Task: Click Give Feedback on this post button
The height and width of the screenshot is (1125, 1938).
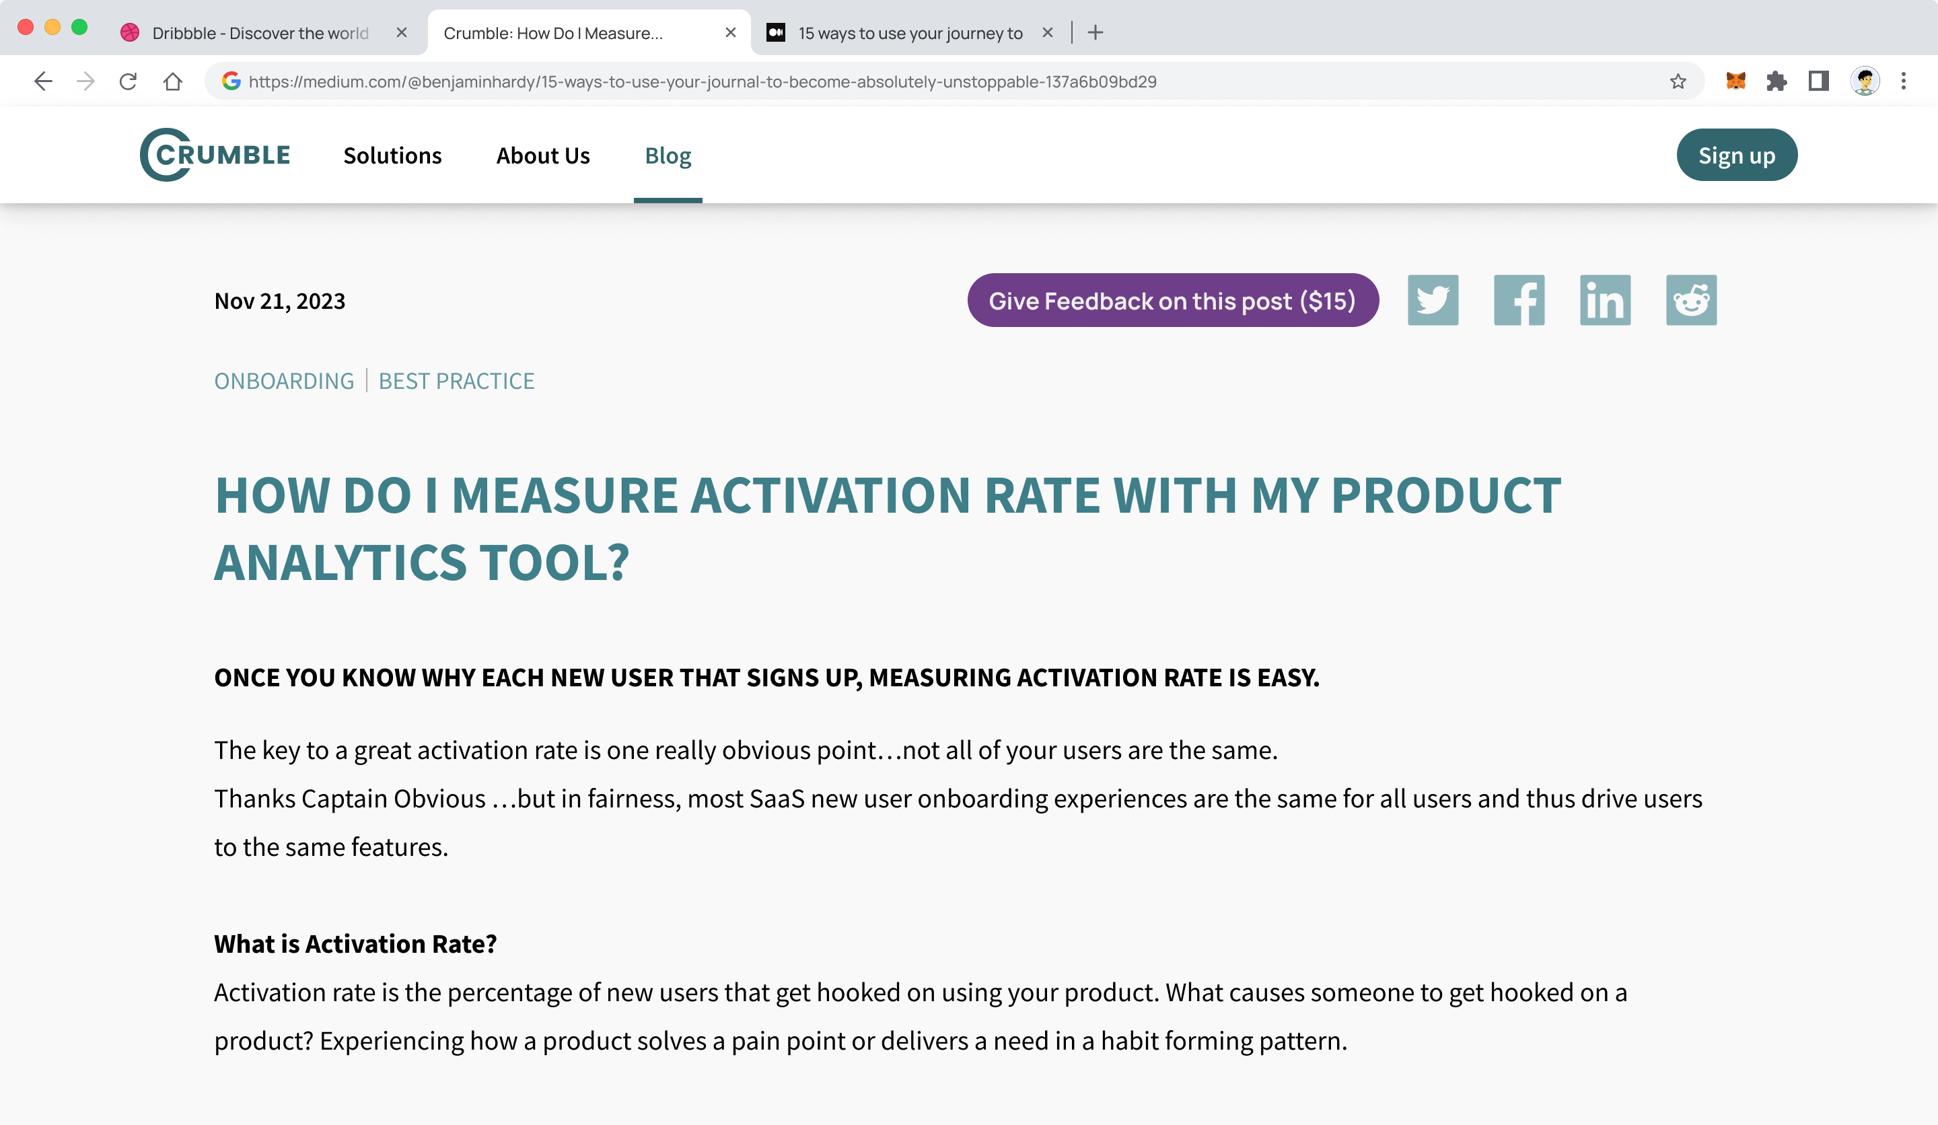Action: 1172,301
